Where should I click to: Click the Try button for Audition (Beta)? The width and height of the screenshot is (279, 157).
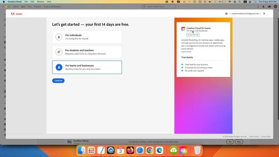click(230, 142)
